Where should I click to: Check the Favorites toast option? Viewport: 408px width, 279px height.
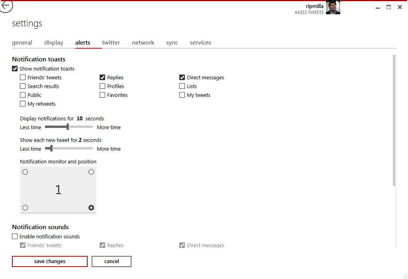tap(103, 95)
